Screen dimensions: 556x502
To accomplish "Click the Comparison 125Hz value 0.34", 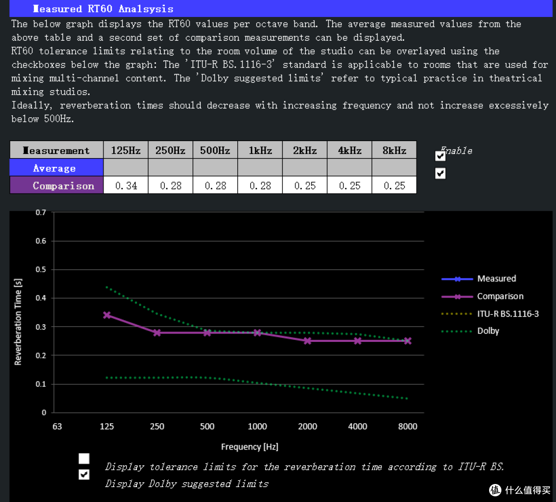I will [x=126, y=185].
